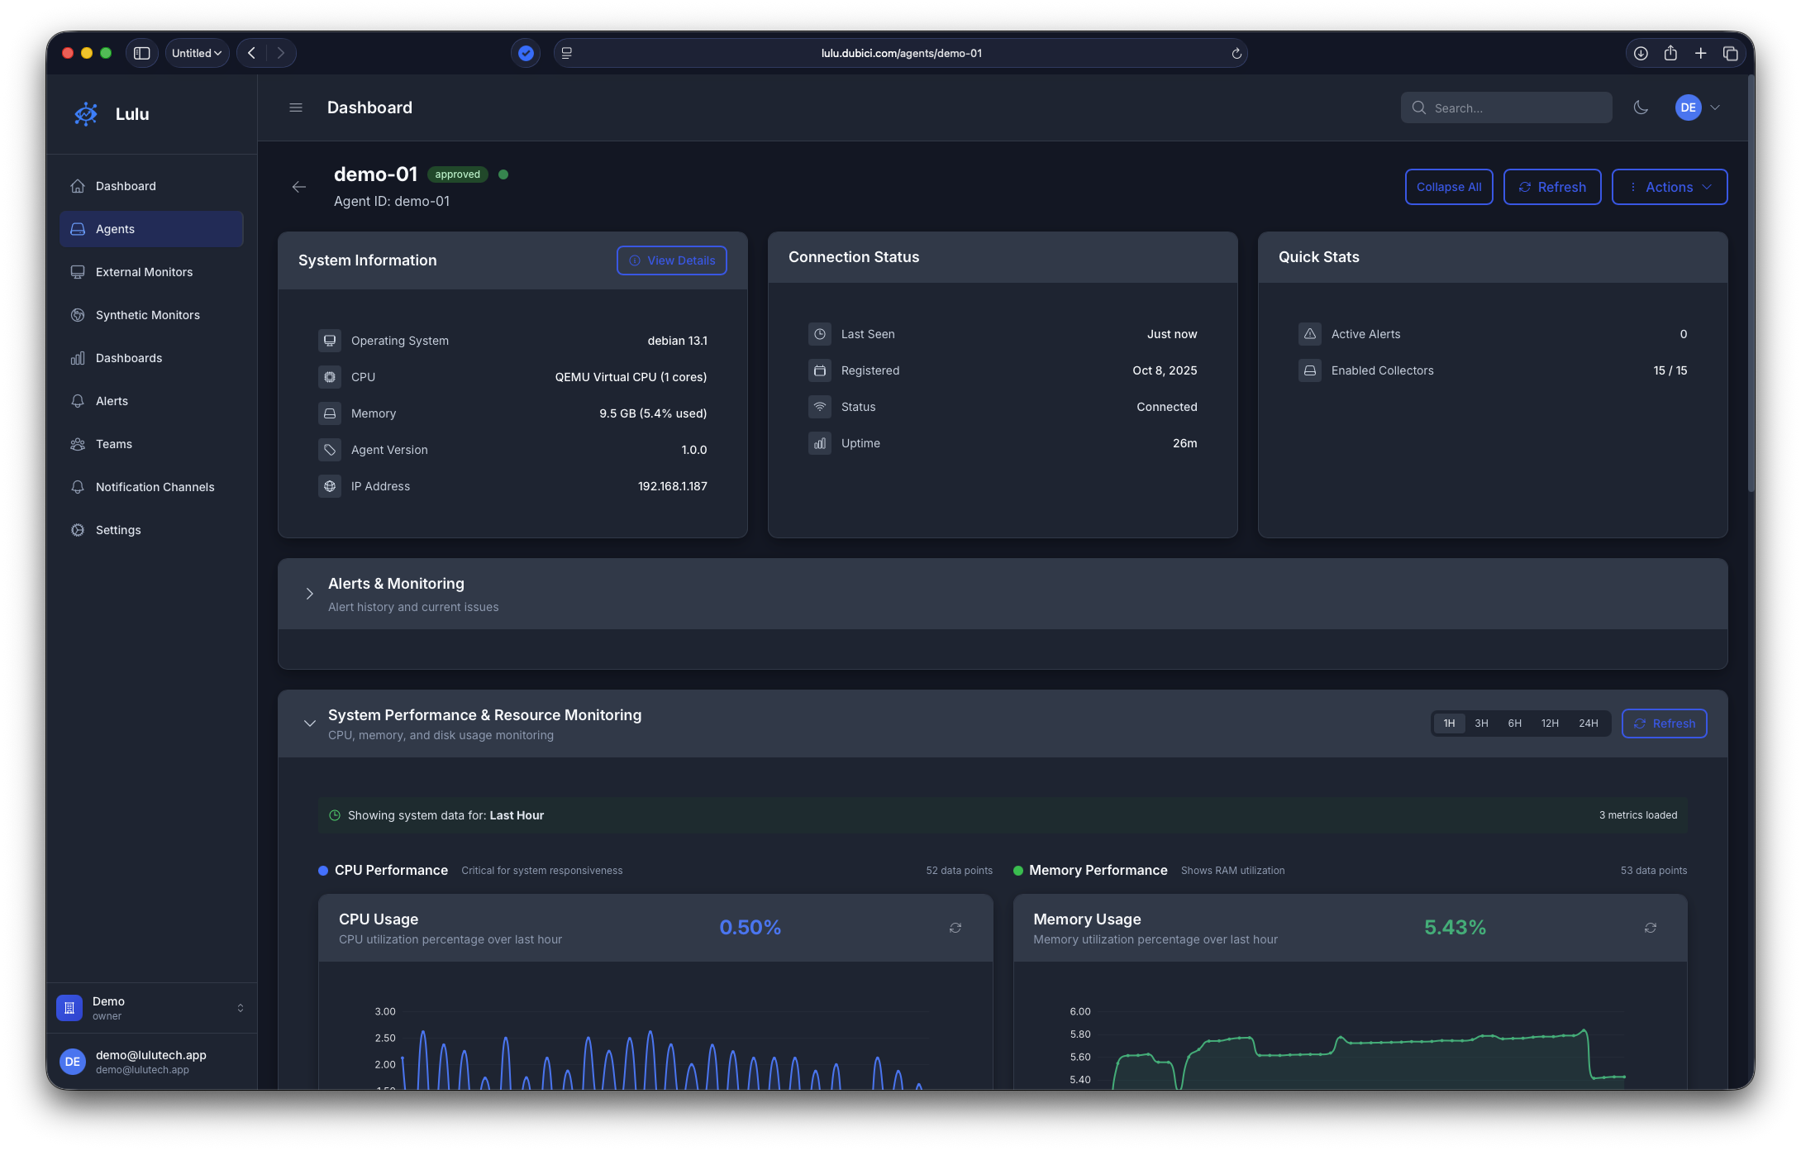Open the Alerts section
This screenshot has height=1151, width=1801.
(111, 400)
